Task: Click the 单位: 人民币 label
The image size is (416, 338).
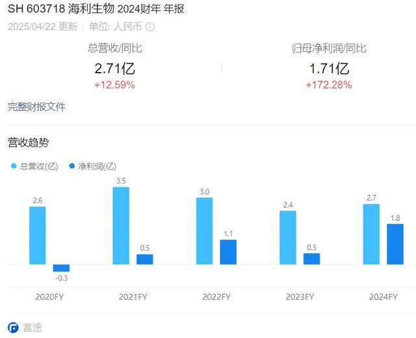Action: tap(115, 27)
